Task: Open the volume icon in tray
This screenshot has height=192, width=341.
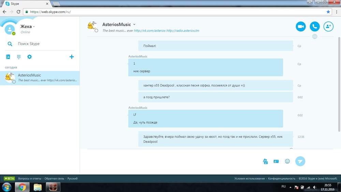Action: (314, 187)
